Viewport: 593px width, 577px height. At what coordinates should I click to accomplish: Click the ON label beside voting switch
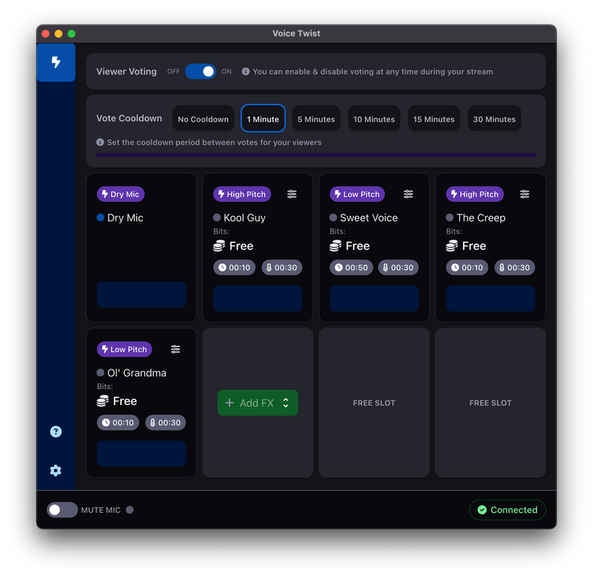point(226,72)
